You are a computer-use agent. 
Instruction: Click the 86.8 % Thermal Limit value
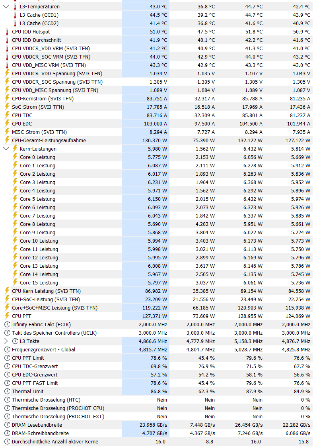159,391
